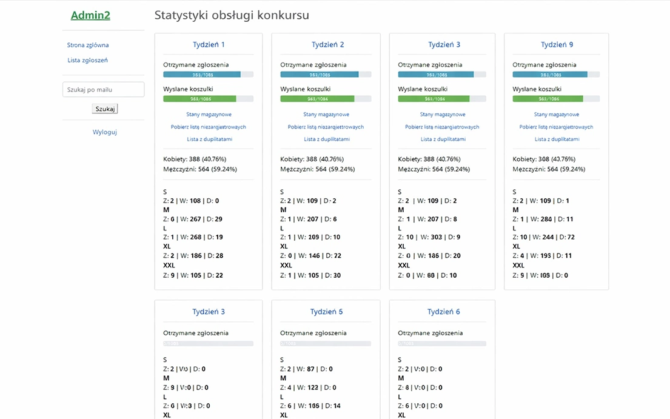Select the row Z: 4 | W: 122 | D: 0
670x419 pixels.
pos(308,388)
